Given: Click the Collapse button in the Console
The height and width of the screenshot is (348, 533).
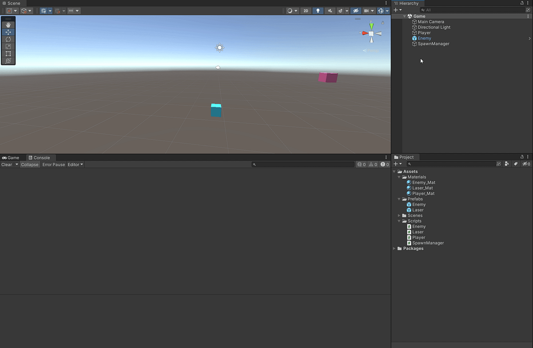Looking at the screenshot, I should click(30, 164).
